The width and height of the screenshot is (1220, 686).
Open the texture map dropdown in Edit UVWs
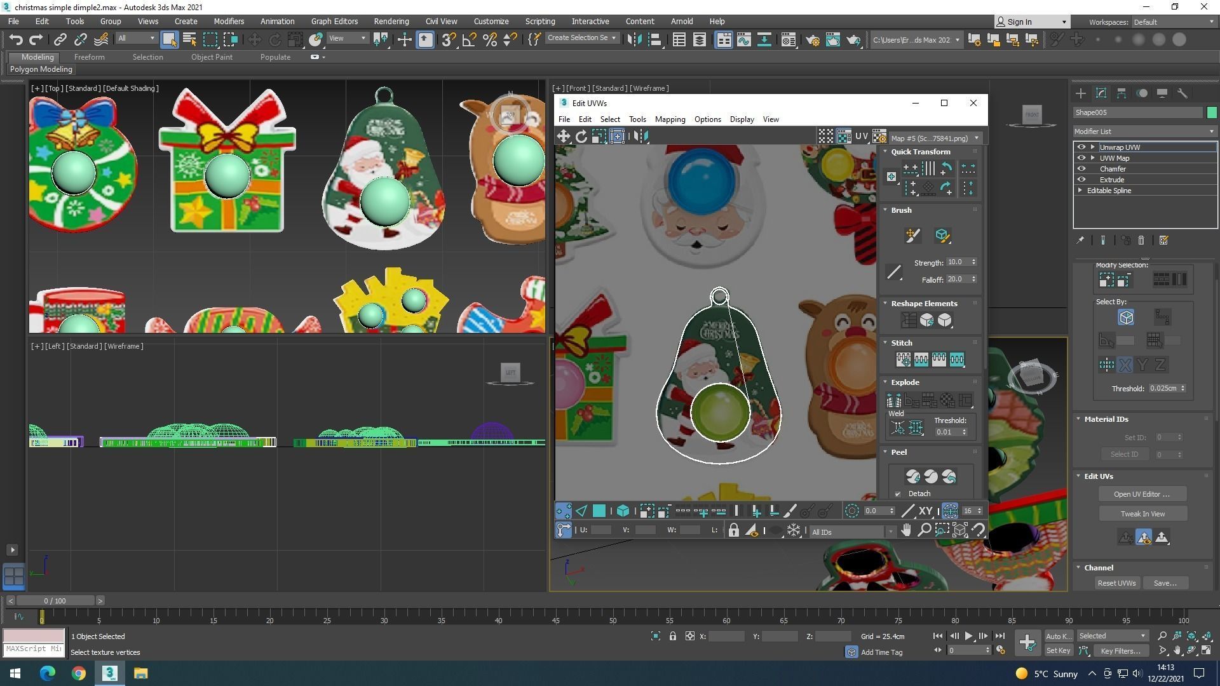click(x=935, y=138)
